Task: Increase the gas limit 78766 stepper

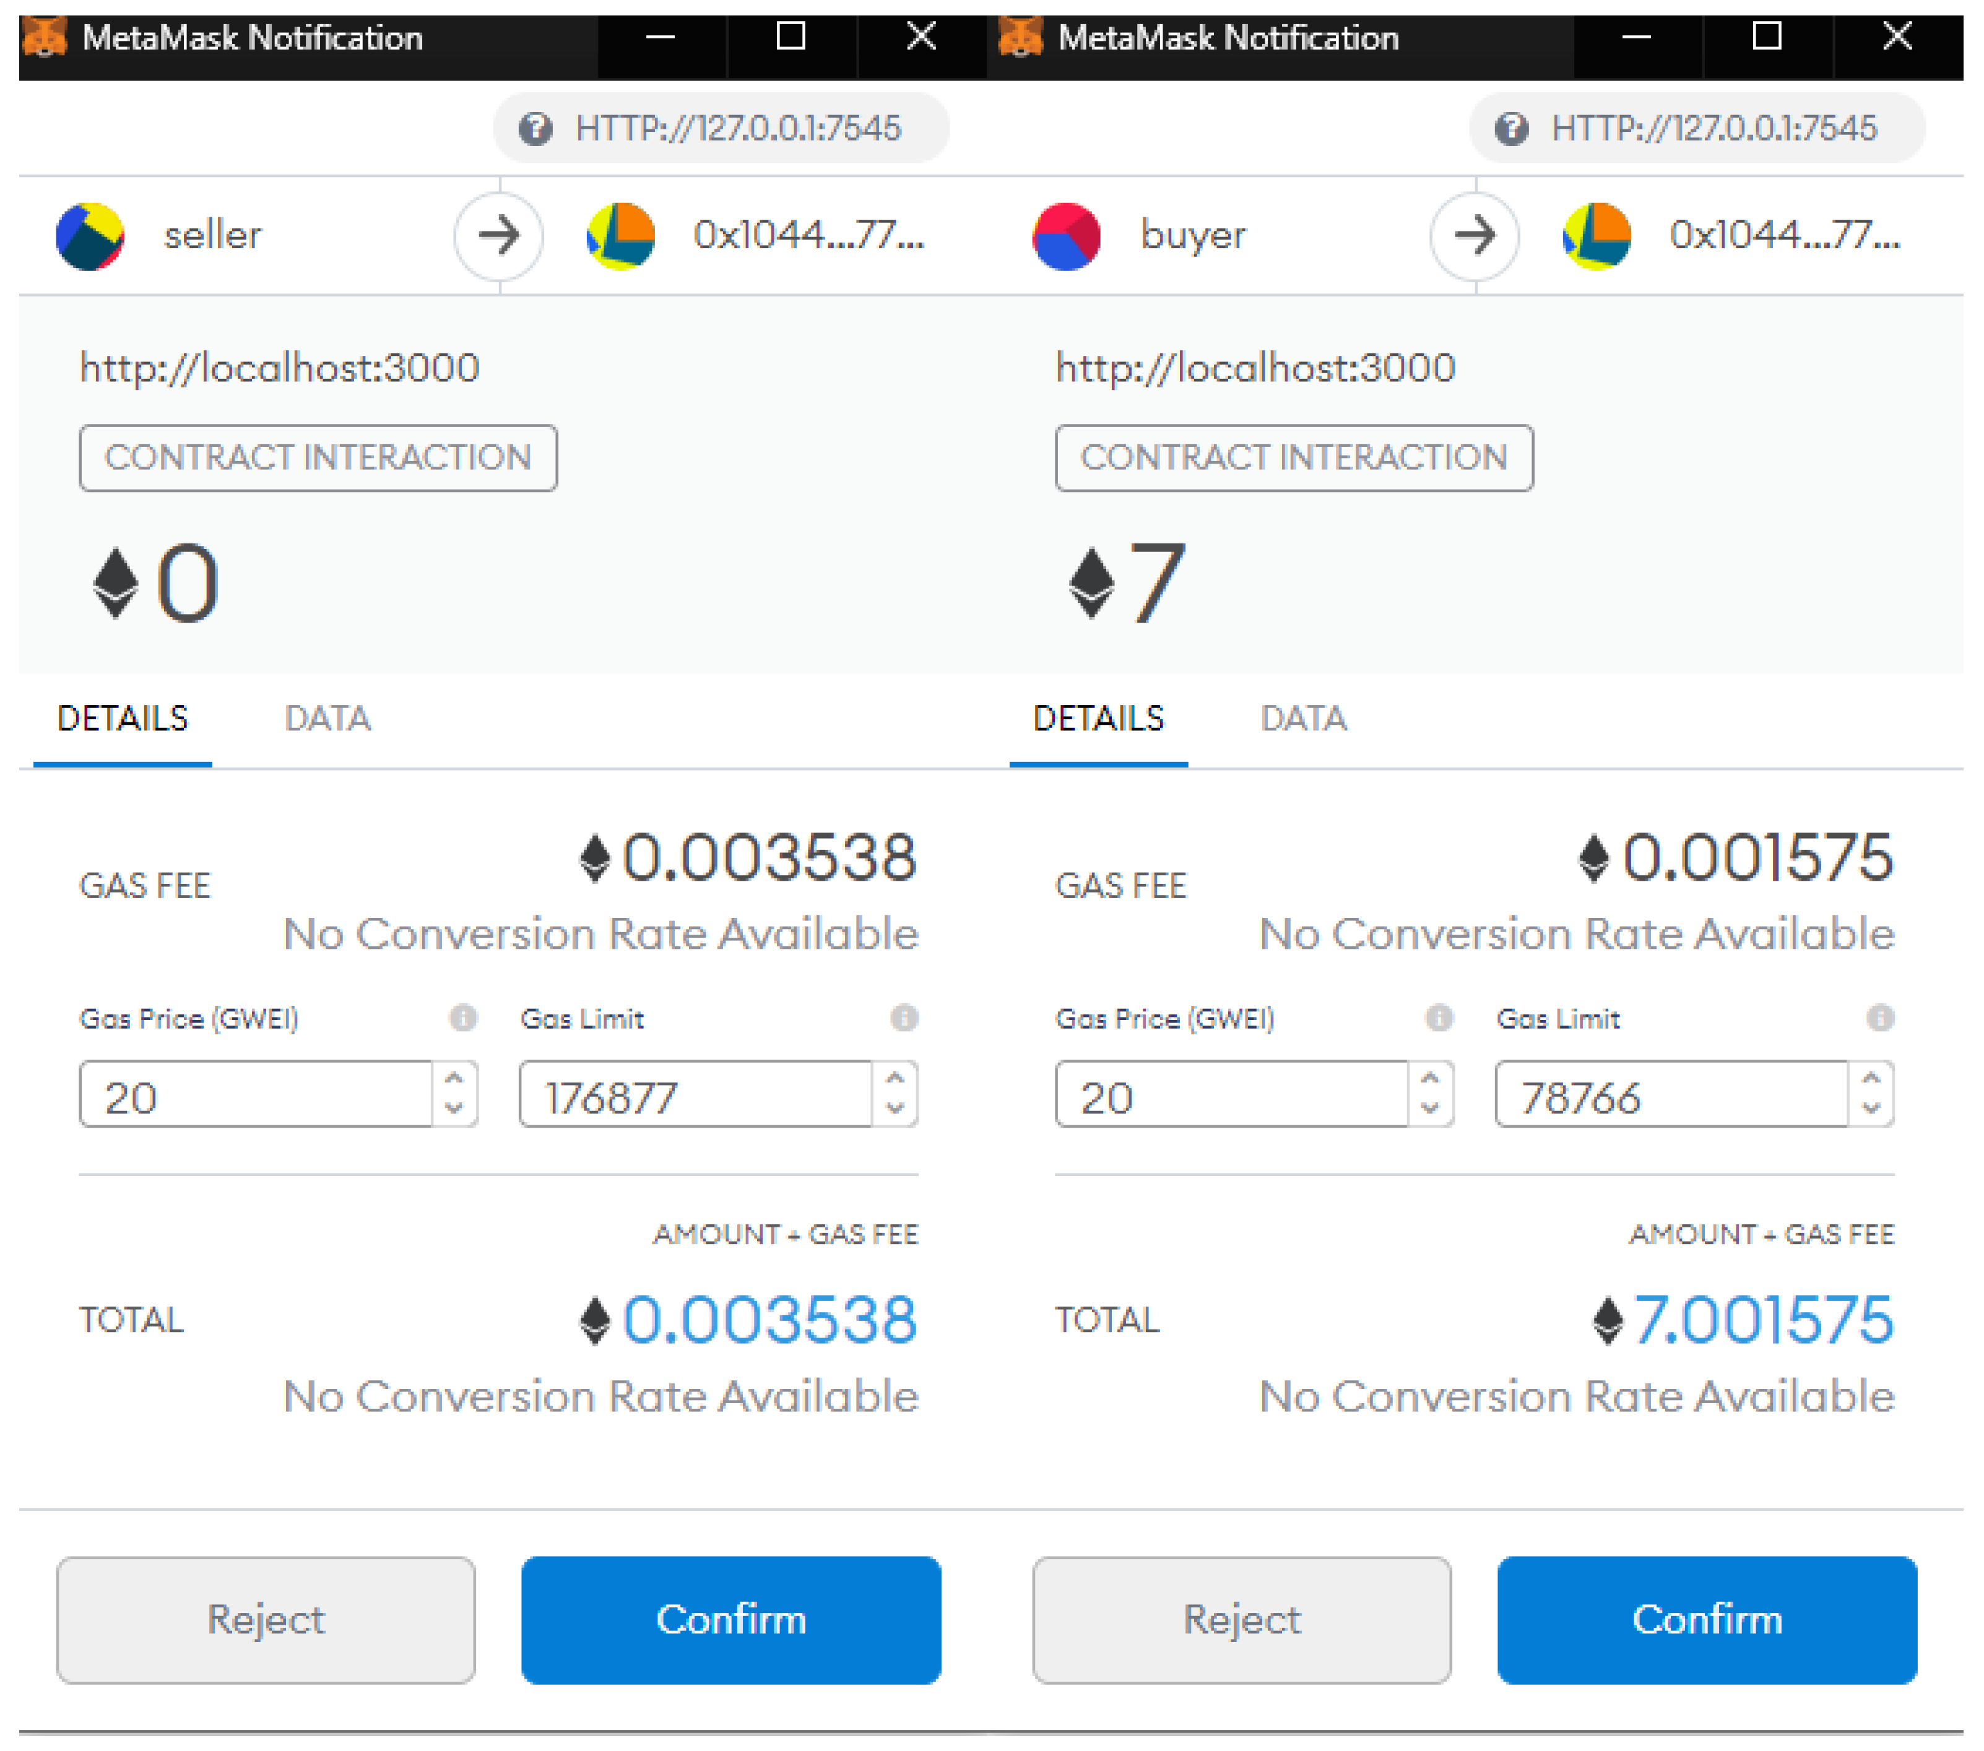Action: click(1871, 1078)
